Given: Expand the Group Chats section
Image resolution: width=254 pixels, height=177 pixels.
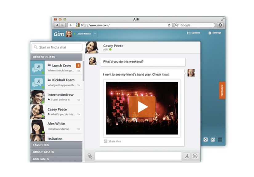Looking at the screenshot, I should 56,152.
